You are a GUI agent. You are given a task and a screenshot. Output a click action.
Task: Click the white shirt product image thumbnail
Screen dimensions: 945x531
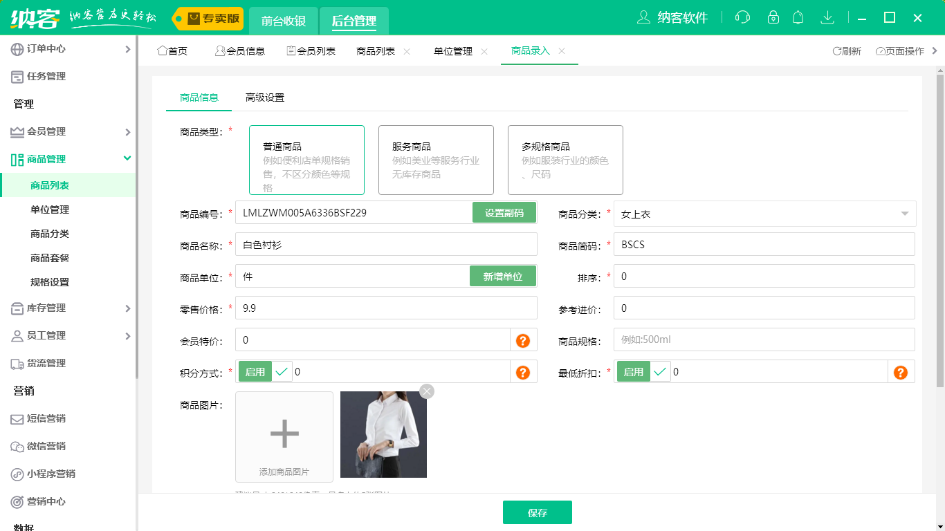pyautogui.click(x=383, y=434)
